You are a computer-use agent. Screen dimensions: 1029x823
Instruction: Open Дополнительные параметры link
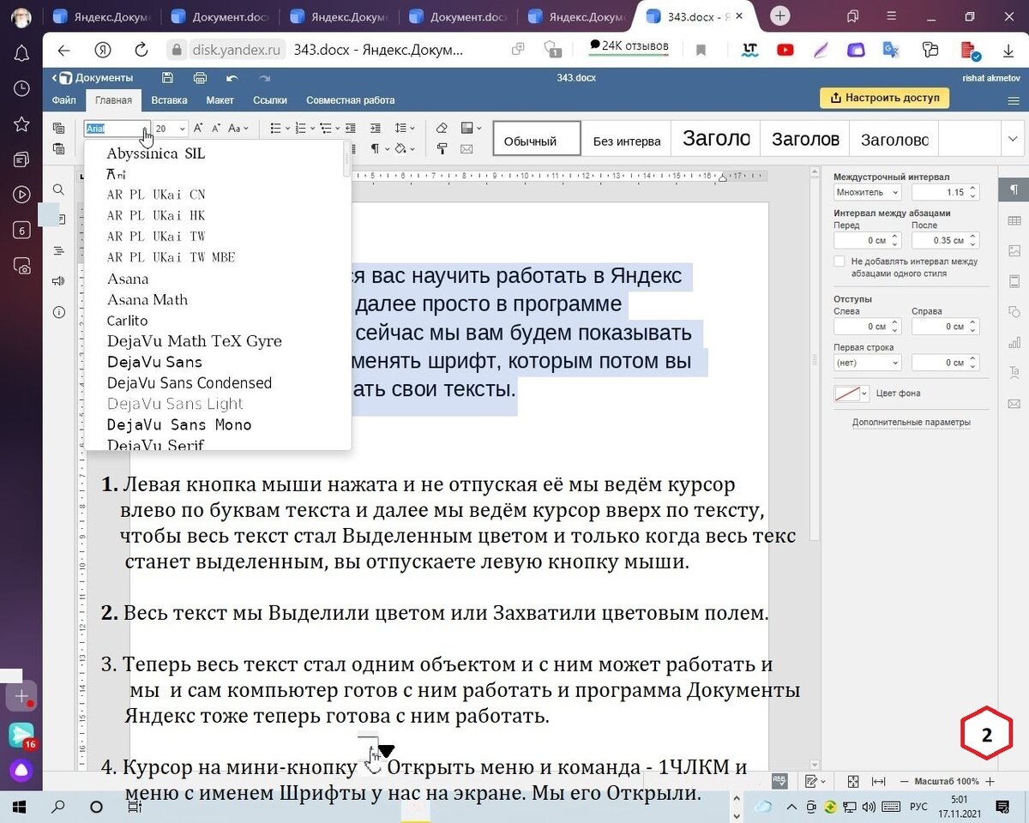click(911, 423)
